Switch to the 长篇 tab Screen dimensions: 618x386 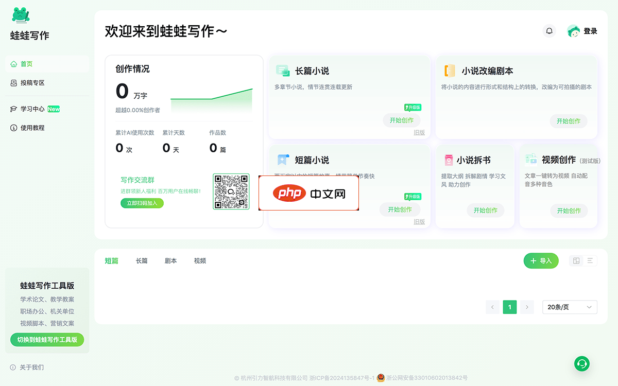pos(142,261)
